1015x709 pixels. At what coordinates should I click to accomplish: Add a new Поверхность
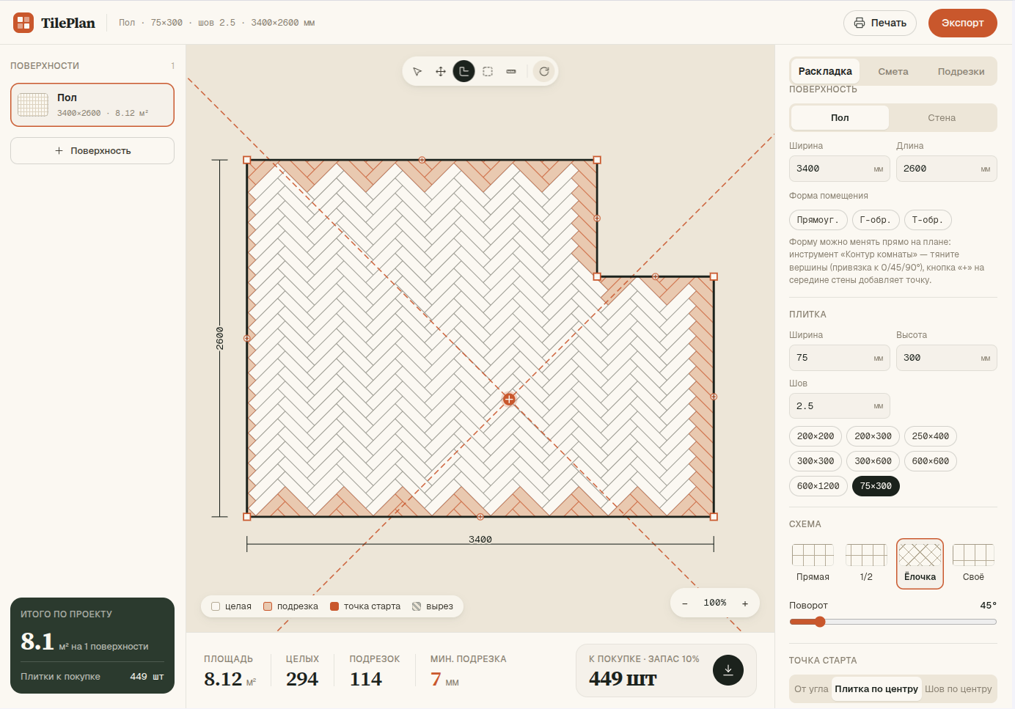pos(92,150)
